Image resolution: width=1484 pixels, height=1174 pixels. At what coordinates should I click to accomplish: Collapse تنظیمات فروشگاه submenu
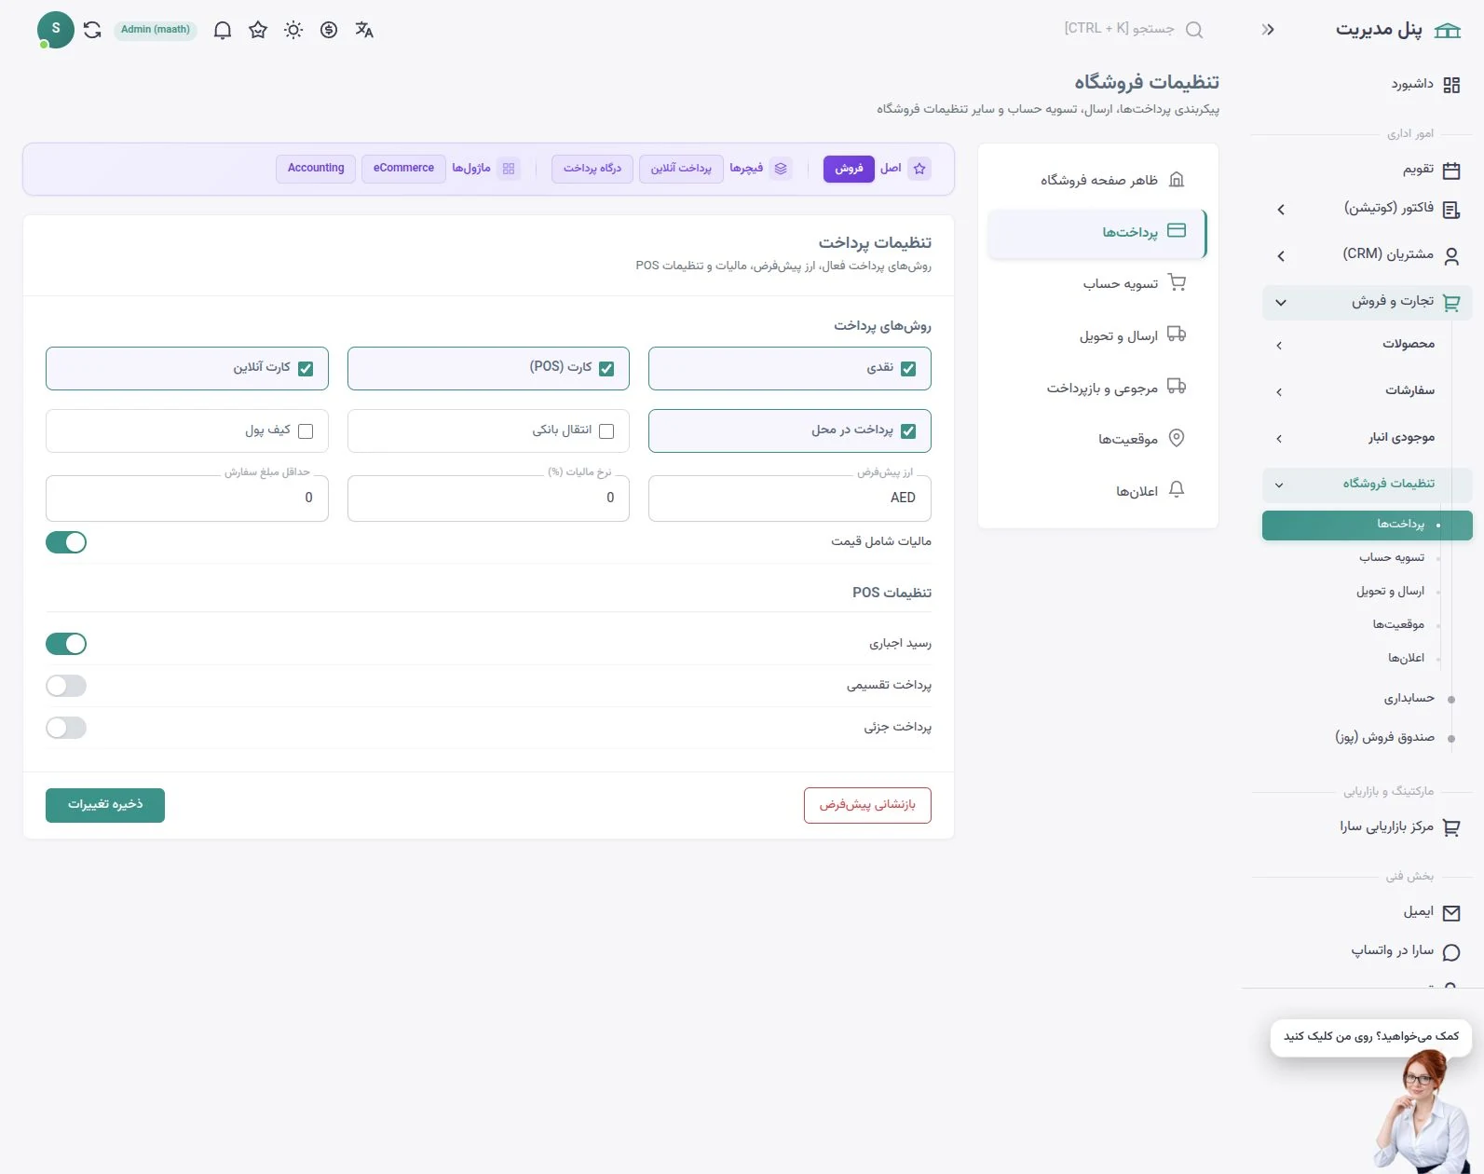pyautogui.click(x=1368, y=485)
